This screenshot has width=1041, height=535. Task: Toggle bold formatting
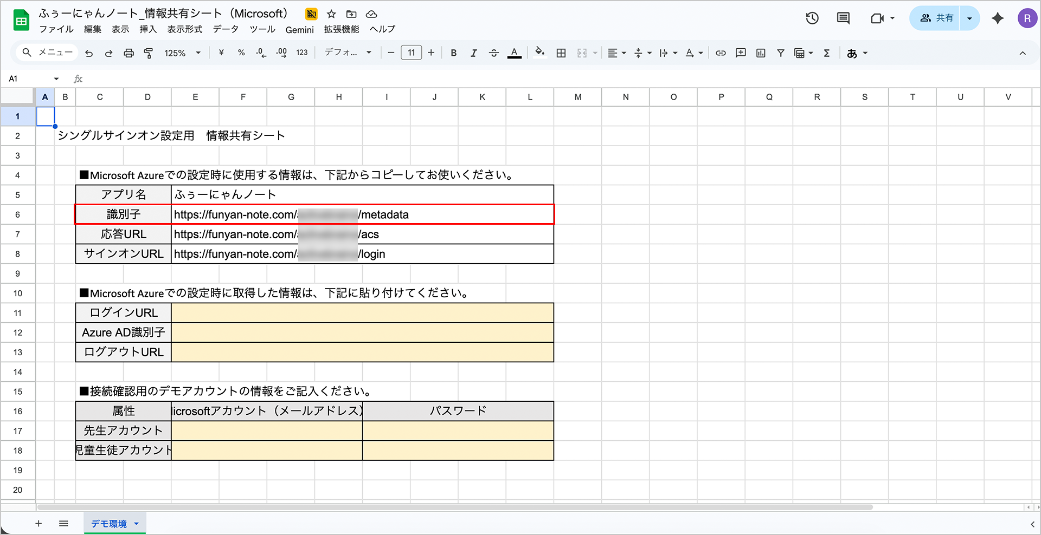(x=454, y=53)
